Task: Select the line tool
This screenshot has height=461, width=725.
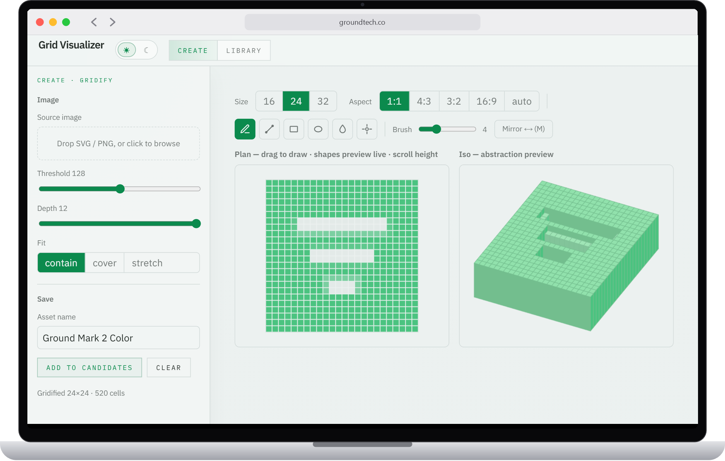Action: pos(269,129)
